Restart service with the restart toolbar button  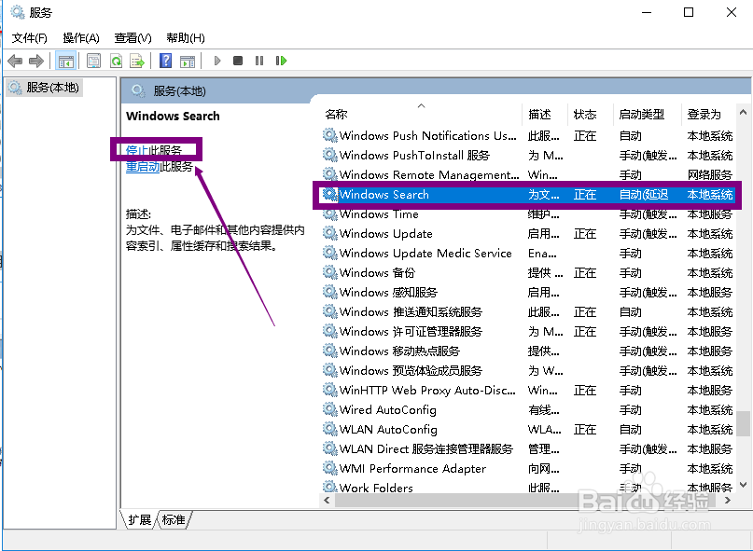[281, 61]
